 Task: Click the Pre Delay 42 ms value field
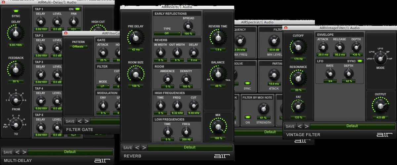pos(135,50)
